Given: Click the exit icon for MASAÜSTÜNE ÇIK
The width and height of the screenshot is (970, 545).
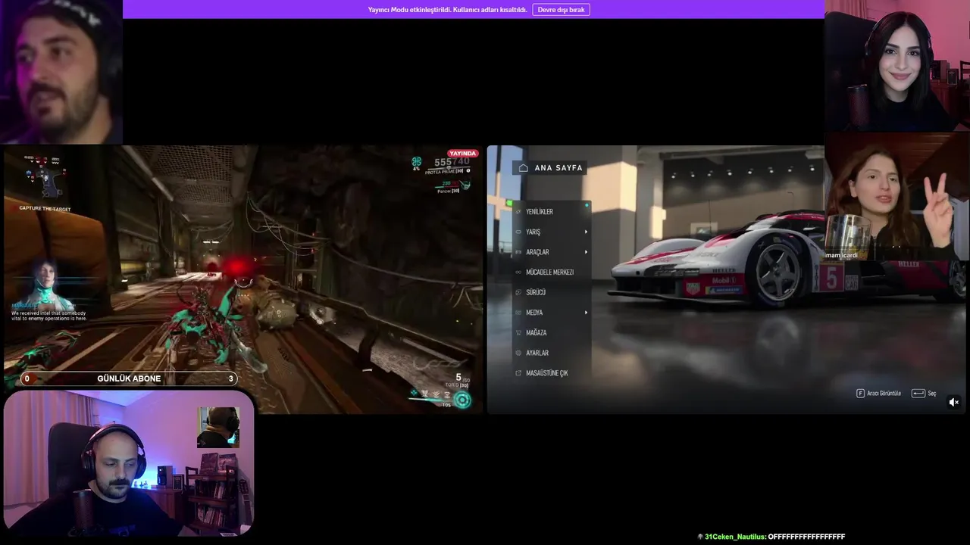Looking at the screenshot, I should (x=518, y=373).
